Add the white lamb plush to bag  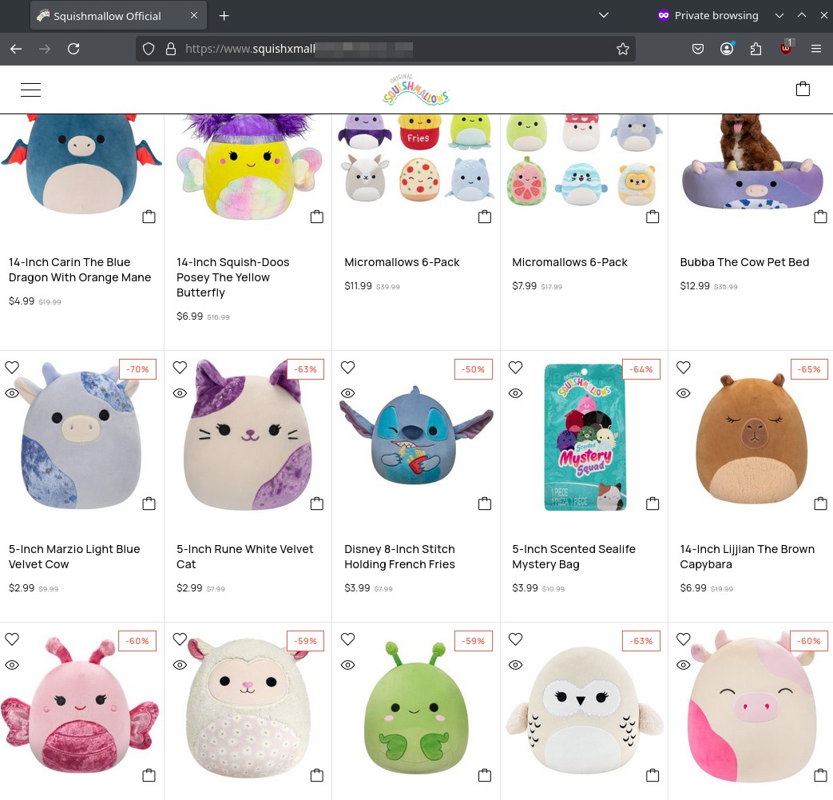point(316,775)
